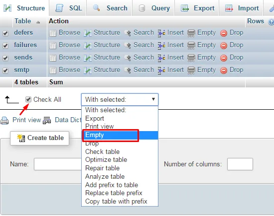Screen dimensions: 274x216
Task: Choose Print view in the dropdown list
Action: (x=120, y=127)
